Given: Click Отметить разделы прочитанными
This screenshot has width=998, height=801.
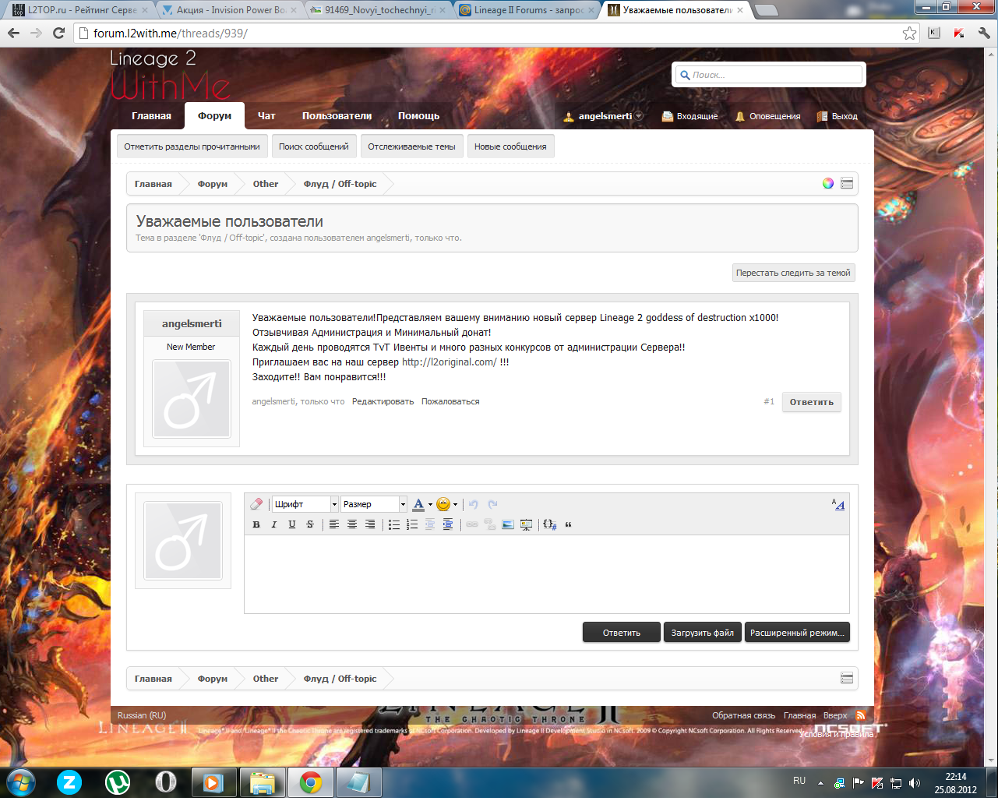Looking at the screenshot, I should (192, 146).
